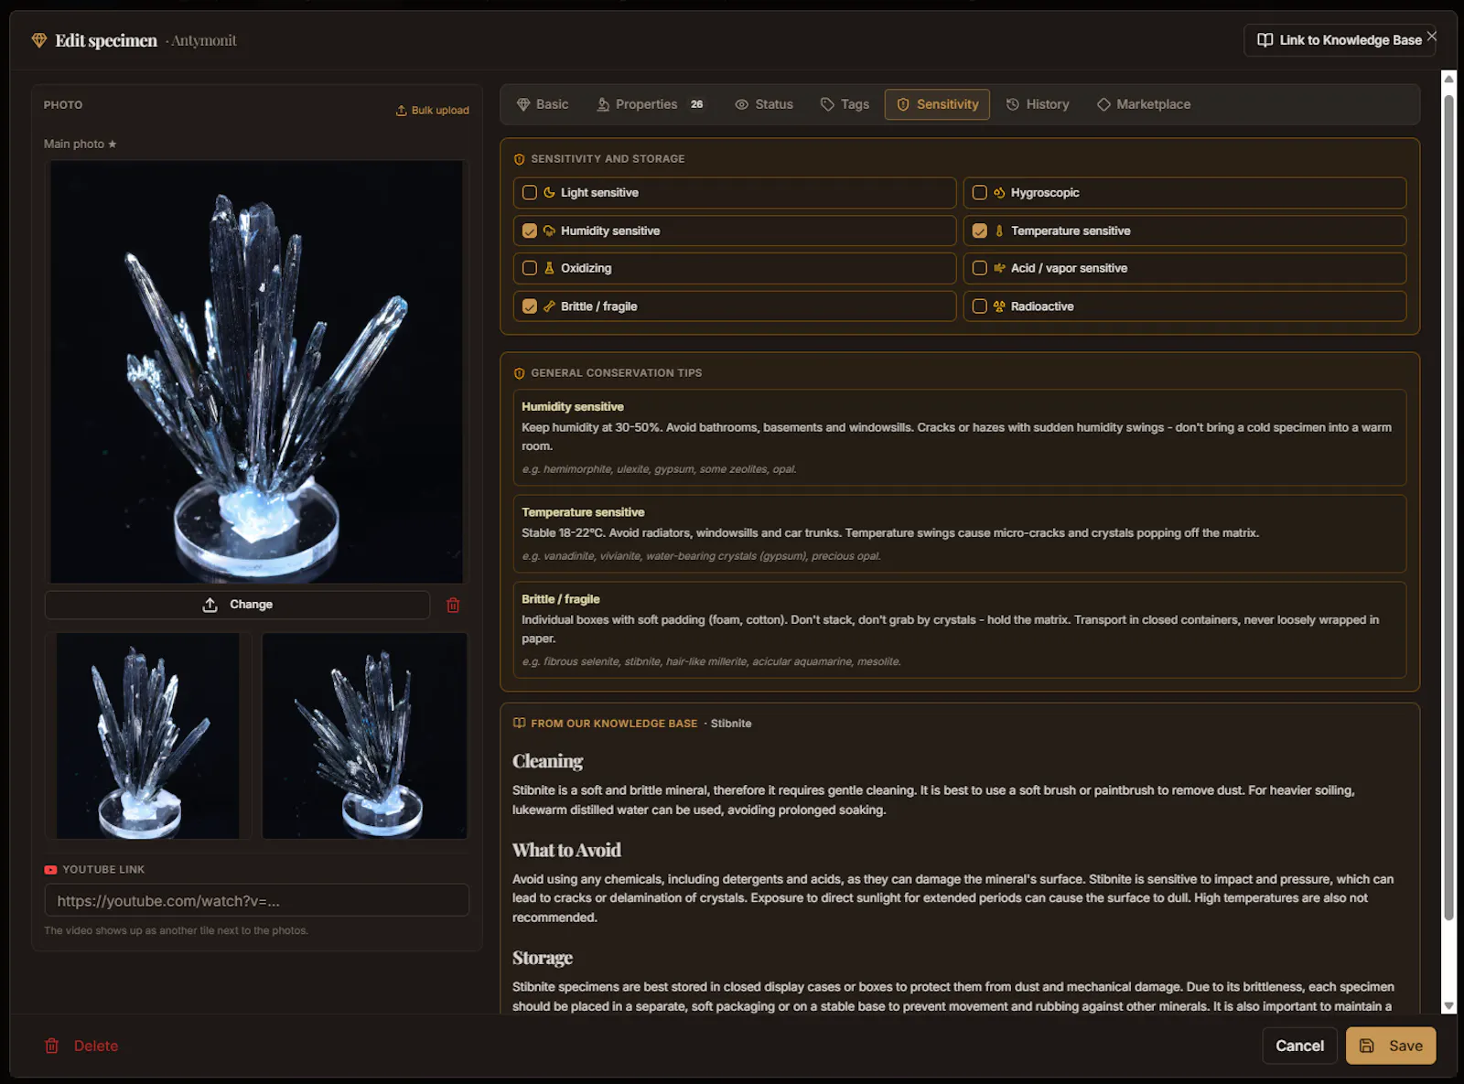Click the red trash icon beside Change
This screenshot has height=1084, width=1464.
click(x=453, y=605)
